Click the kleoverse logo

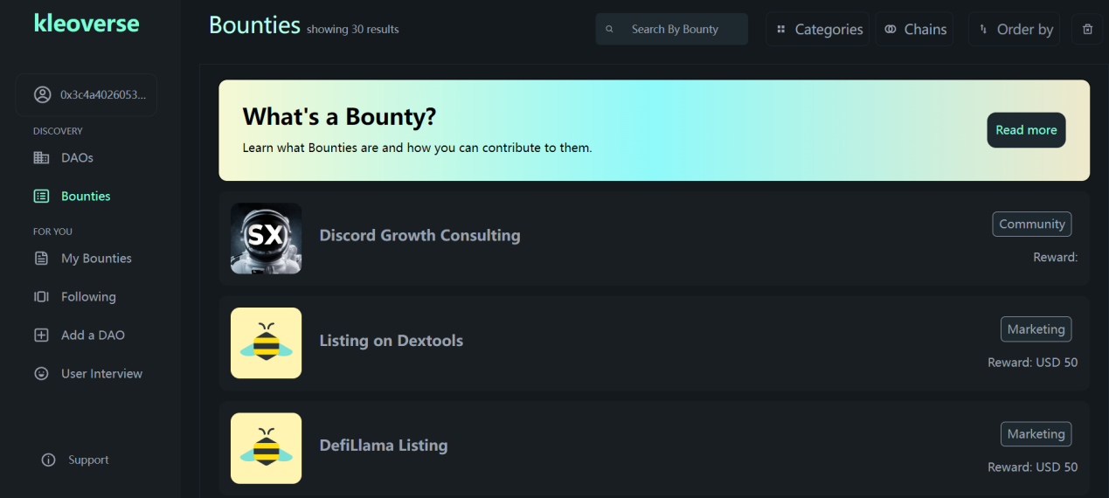(x=87, y=24)
